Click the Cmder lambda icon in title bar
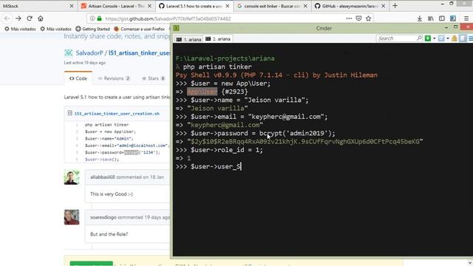The image size is (473, 266). 177,28
